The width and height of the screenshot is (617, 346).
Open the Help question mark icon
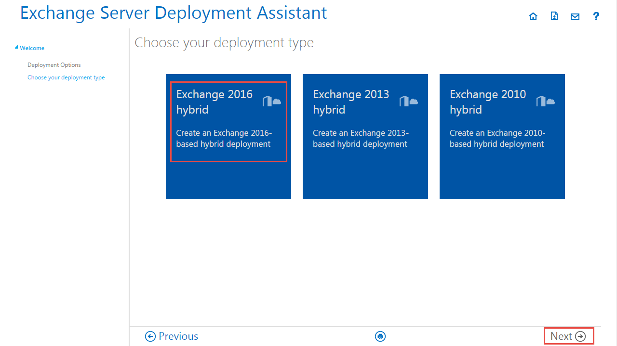(x=596, y=16)
